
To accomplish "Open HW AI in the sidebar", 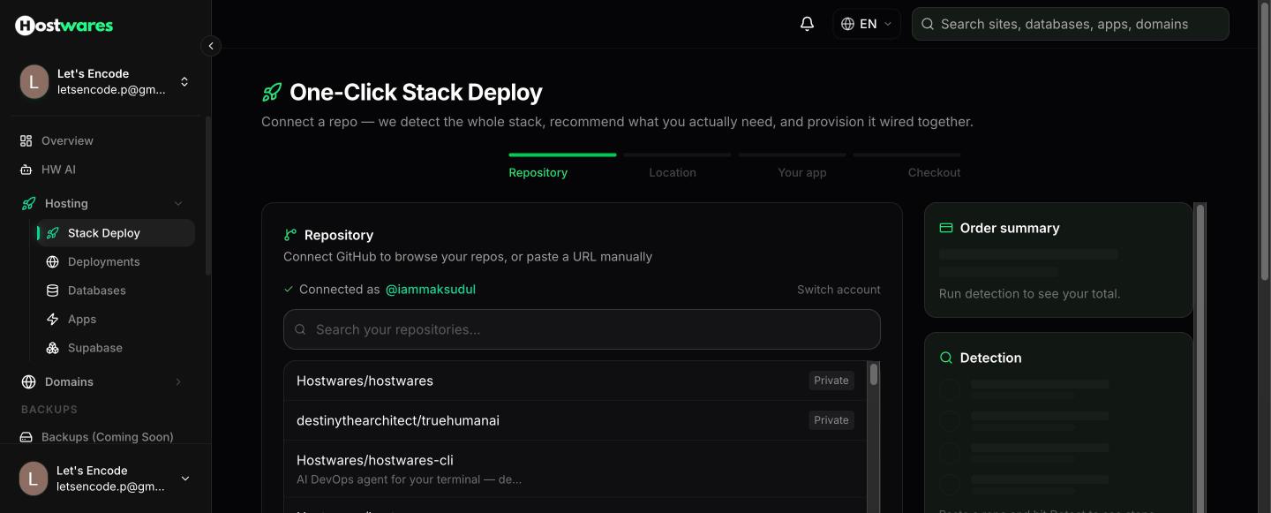I will point(58,170).
